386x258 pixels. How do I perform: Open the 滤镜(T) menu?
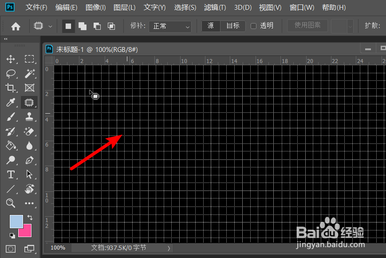[215, 8]
